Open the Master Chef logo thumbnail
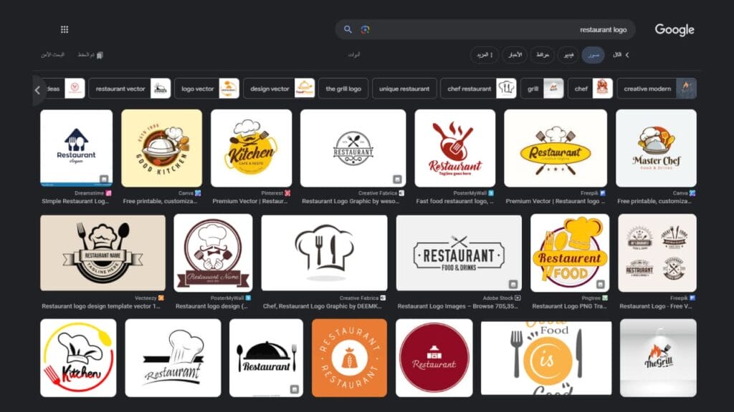The image size is (734, 412). point(656,148)
